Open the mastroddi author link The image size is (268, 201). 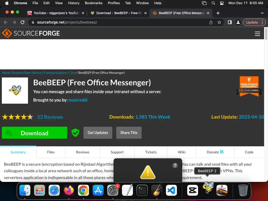pyautogui.click(x=78, y=100)
